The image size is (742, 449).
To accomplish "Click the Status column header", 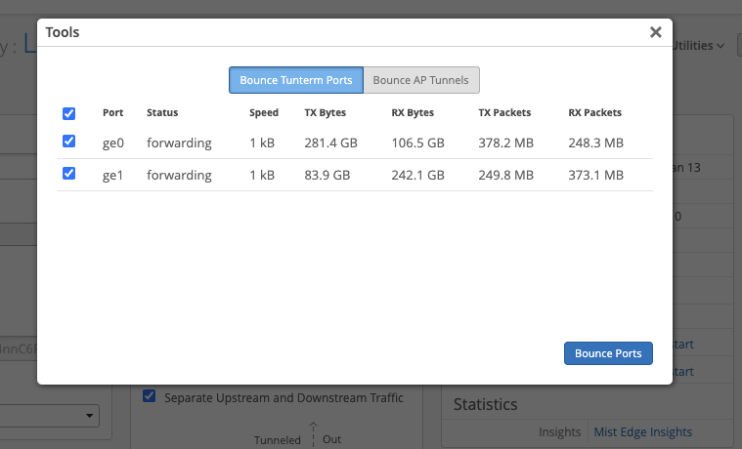I will 162,113.
